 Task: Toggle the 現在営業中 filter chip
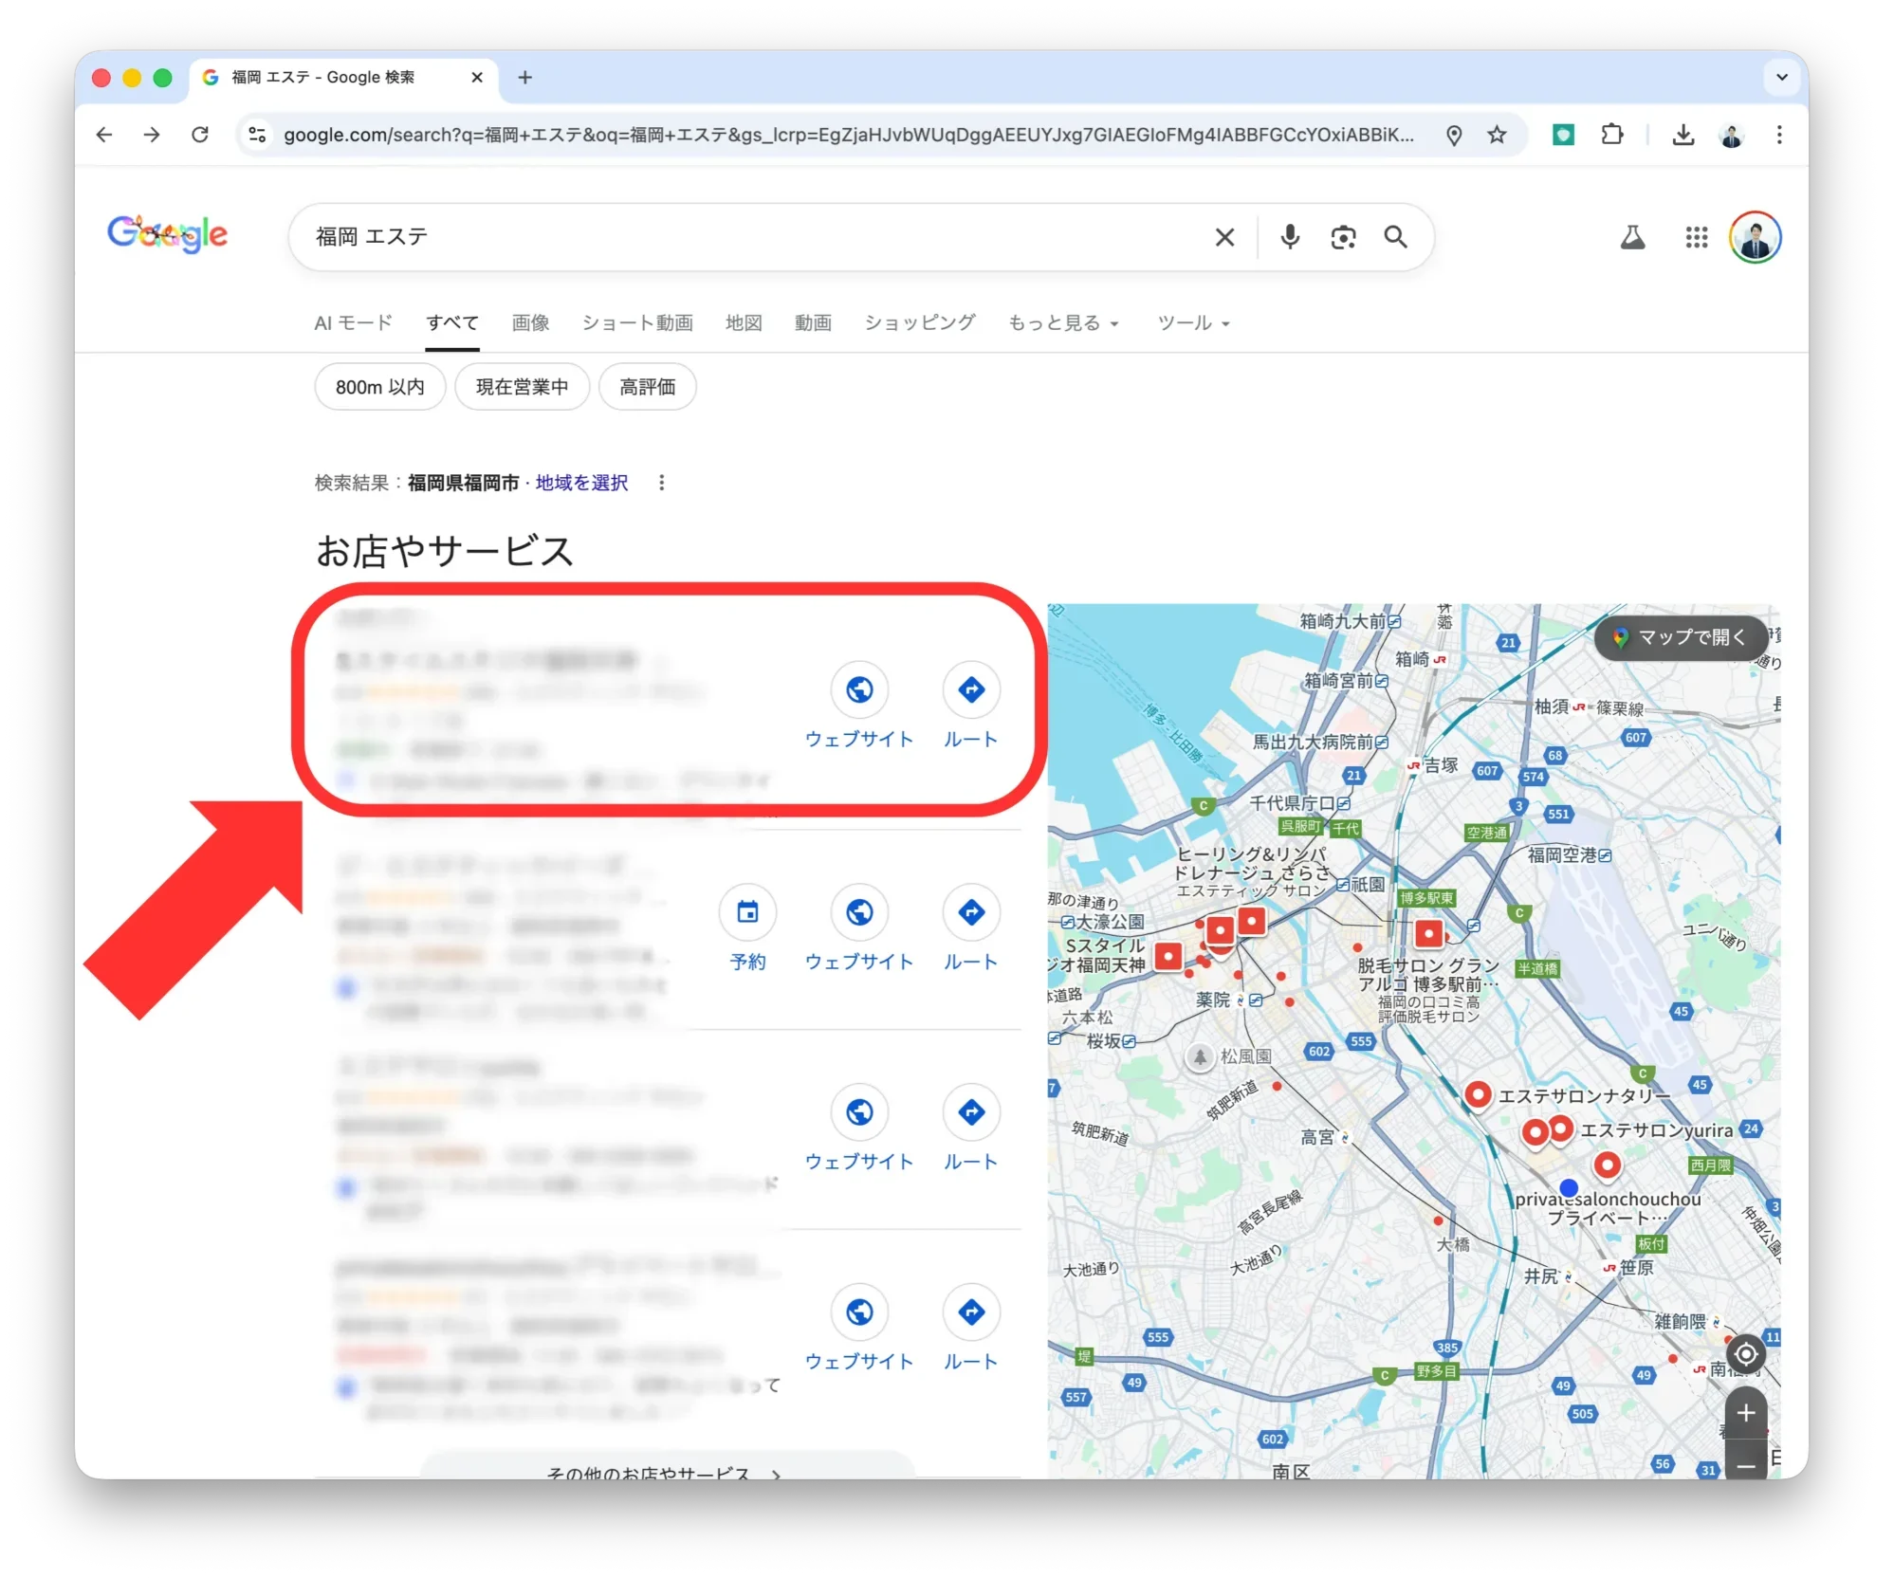point(522,387)
